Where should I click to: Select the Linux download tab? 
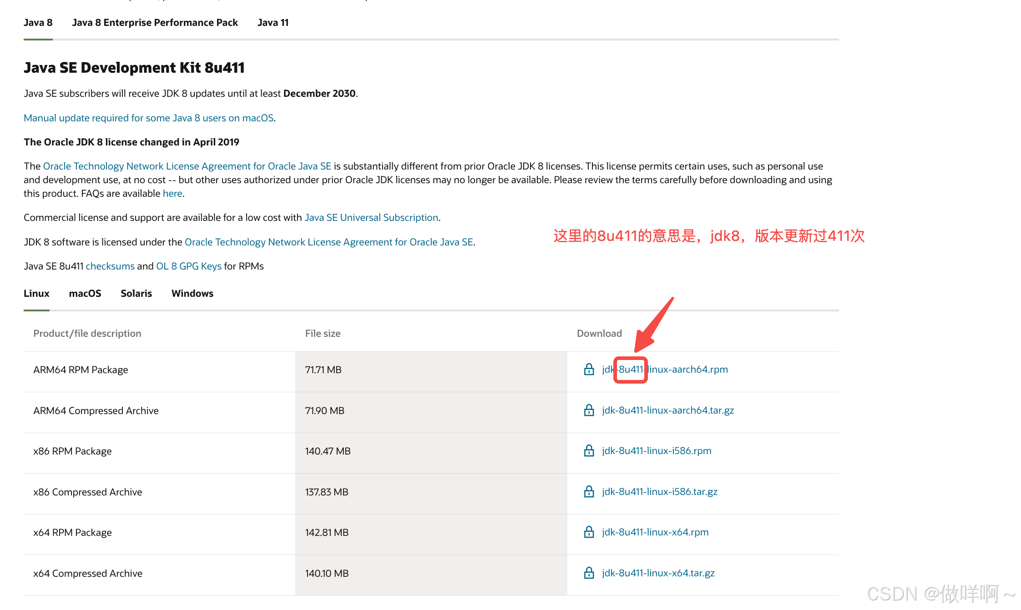(x=35, y=293)
